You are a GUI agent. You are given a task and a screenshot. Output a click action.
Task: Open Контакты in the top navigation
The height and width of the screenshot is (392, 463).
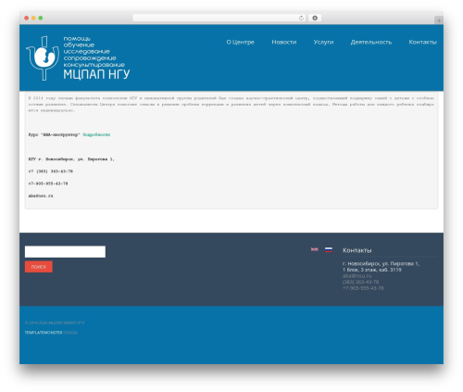[x=422, y=42]
